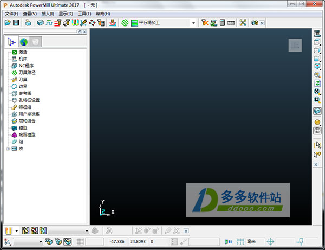Click the X coordinate field showing -47.886
The height and width of the screenshot is (250, 325).
coord(117,242)
